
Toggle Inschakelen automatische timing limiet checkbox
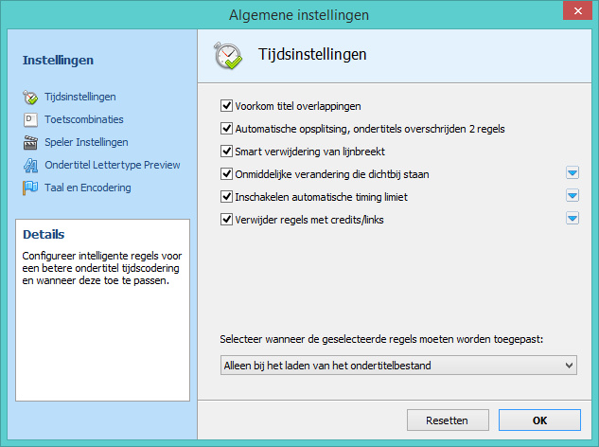point(226,197)
